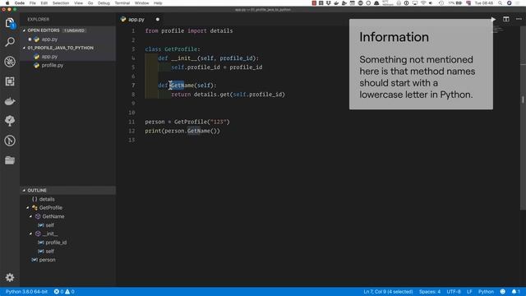
Task: Show errors and warnings count
Action: 64,292
